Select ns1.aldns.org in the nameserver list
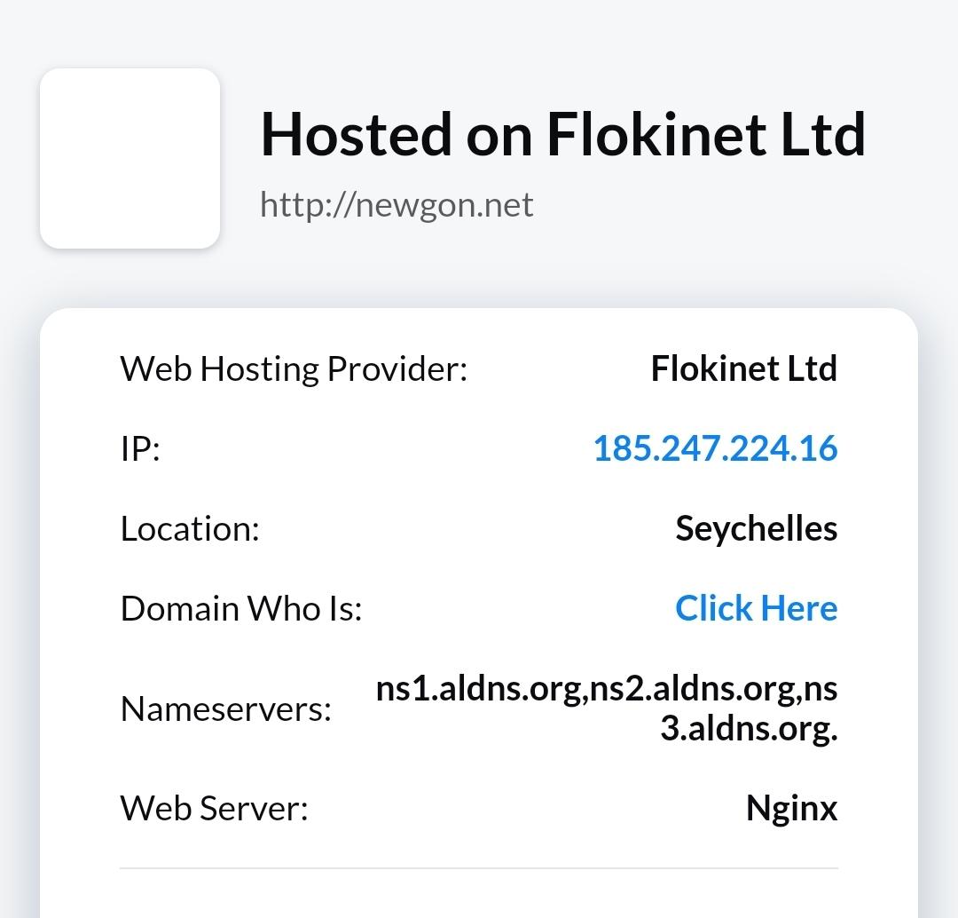Screen dimensions: 958x918 coord(479,688)
